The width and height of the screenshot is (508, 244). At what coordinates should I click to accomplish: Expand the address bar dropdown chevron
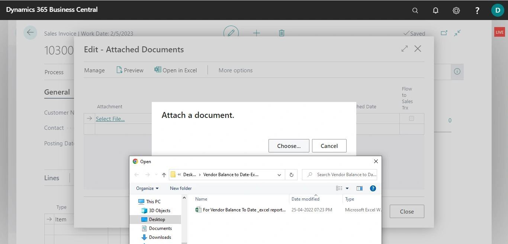279,174
